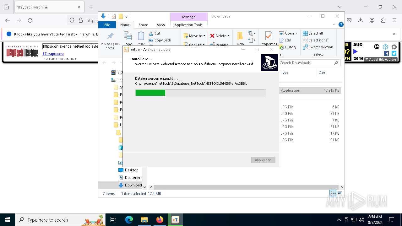Screen dimensions: 402x226
Task: Close the Wayback Machine toolbar
Action: pos(394,47)
